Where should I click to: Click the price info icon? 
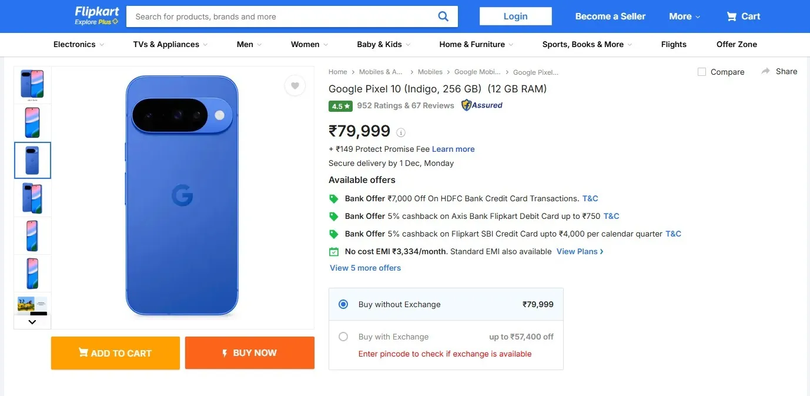[x=401, y=132]
